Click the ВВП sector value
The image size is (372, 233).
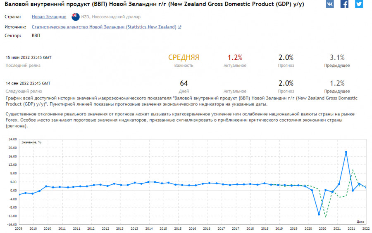point(36,36)
